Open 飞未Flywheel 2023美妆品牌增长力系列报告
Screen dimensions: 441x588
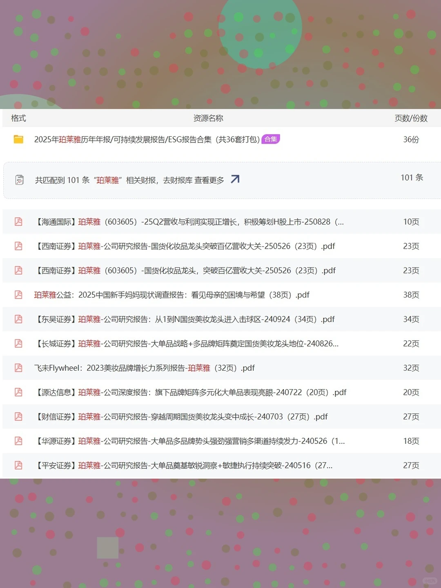(x=145, y=368)
